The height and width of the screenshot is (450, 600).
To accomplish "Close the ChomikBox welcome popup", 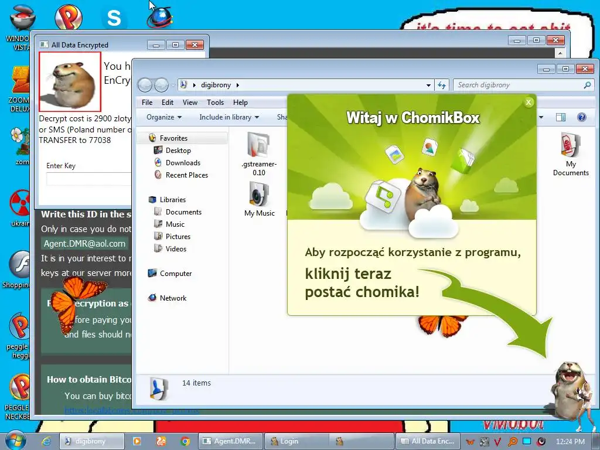I will (529, 102).
